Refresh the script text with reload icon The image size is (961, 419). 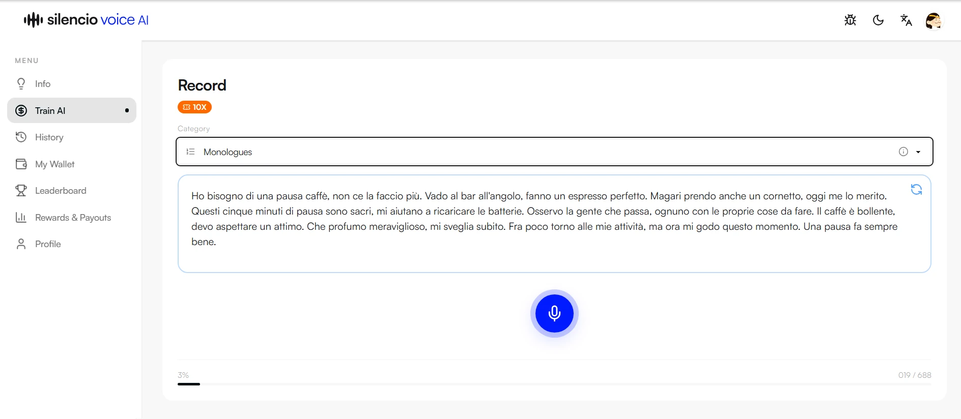pyautogui.click(x=916, y=189)
